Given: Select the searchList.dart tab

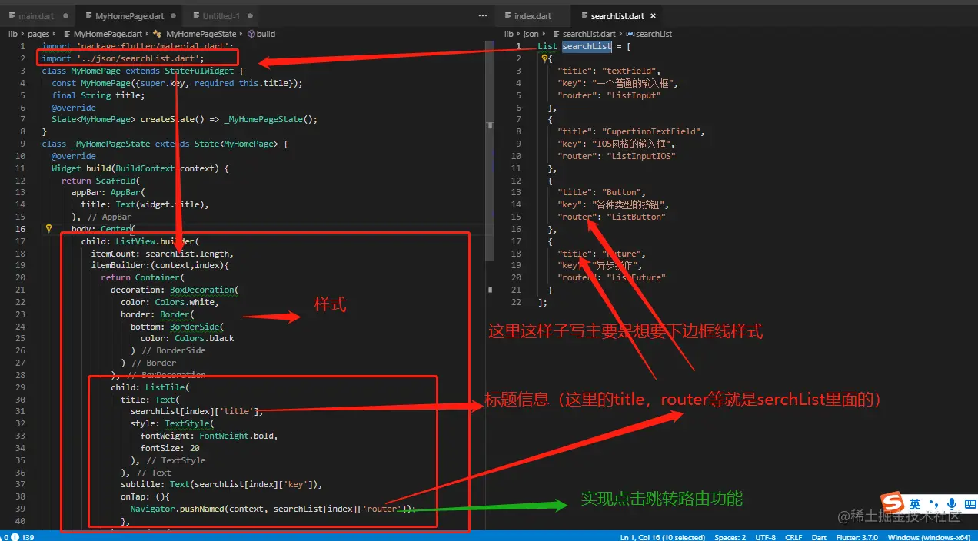Looking at the screenshot, I should click(x=617, y=15).
